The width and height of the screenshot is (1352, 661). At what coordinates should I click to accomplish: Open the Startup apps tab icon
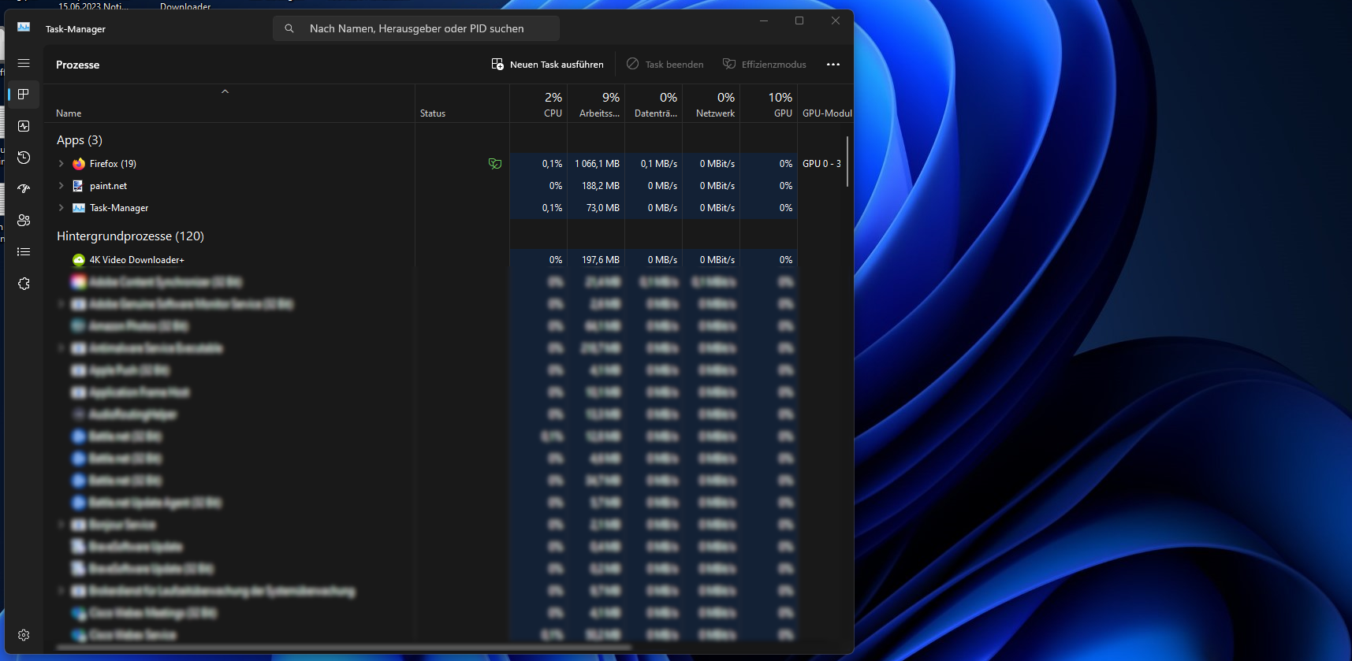coord(24,189)
